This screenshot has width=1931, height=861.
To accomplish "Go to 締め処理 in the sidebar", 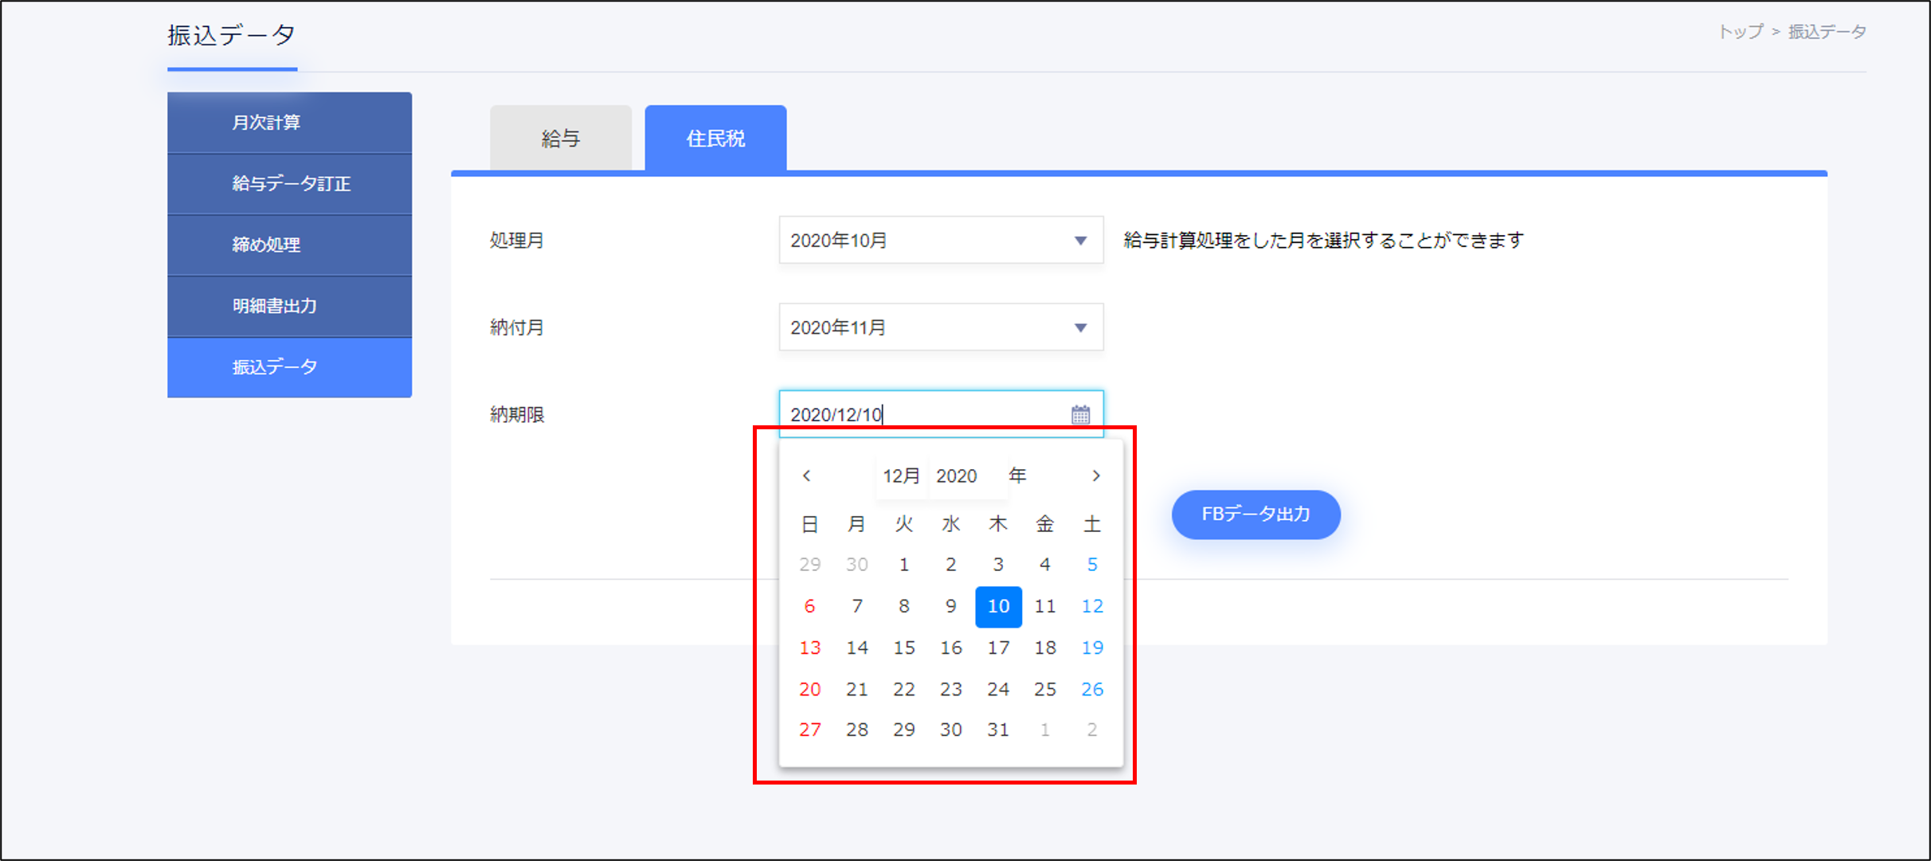I will coord(289,245).
